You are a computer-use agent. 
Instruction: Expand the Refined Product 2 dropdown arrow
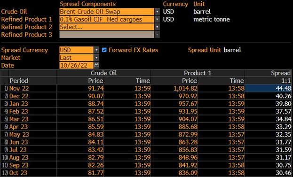pos(158,27)
